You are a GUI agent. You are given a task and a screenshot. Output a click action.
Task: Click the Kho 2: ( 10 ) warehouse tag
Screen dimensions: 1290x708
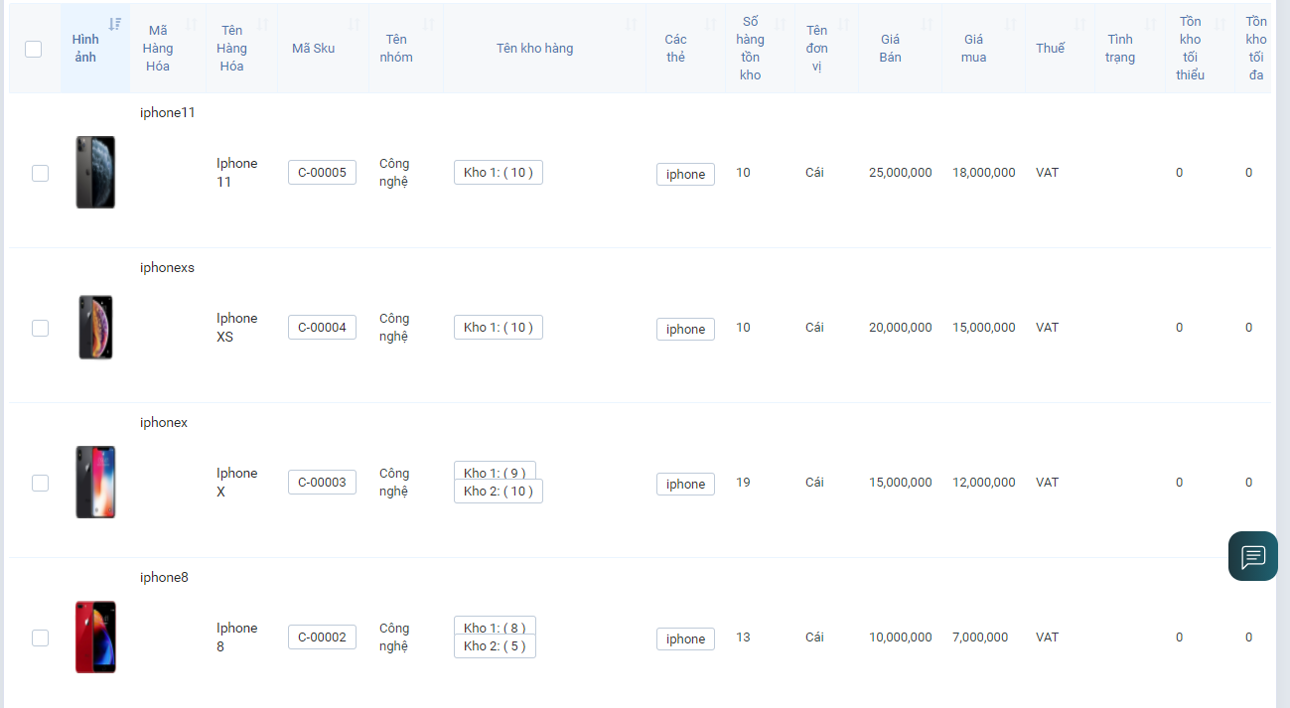pyautogui.click(x=498, y=492)
